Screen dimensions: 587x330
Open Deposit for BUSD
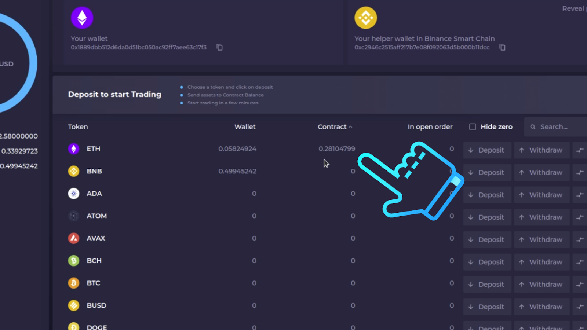pos(487,307)
